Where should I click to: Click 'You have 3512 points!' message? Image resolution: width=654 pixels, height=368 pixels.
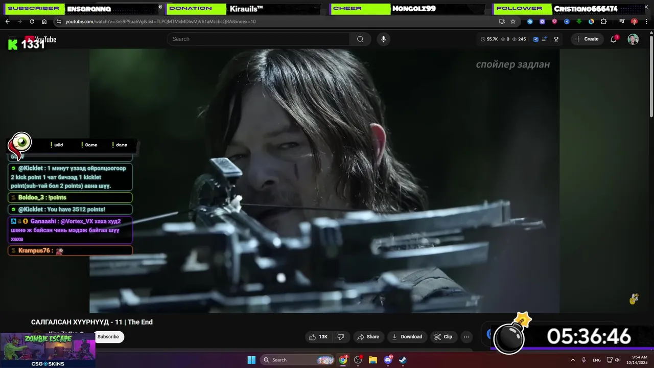[71, 210]
